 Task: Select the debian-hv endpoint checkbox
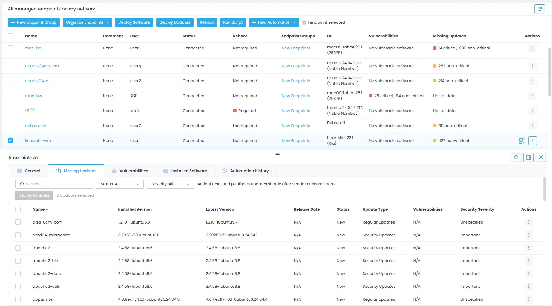point(10,126)
